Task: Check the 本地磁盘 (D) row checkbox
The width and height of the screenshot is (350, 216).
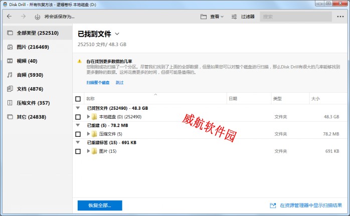Action: pos(78,117)
